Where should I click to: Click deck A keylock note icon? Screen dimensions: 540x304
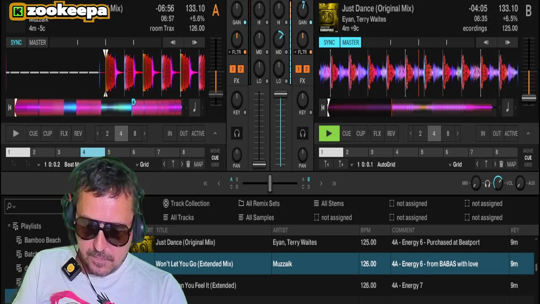click(194, 108)
